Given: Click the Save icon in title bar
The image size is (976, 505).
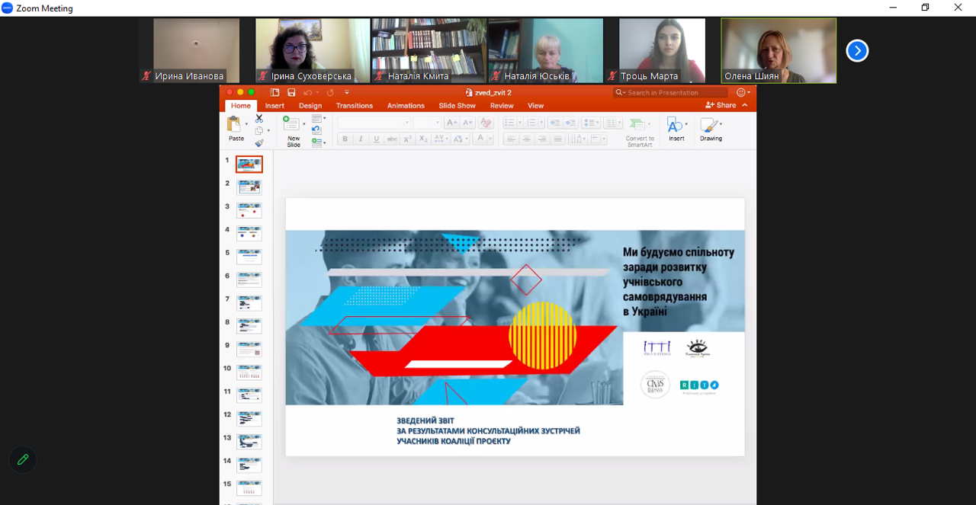Looking at the screenshot, I should point(291,93).
